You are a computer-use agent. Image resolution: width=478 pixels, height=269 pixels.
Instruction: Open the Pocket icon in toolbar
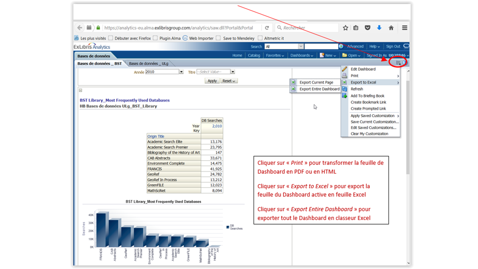click(x=367, y=28)
